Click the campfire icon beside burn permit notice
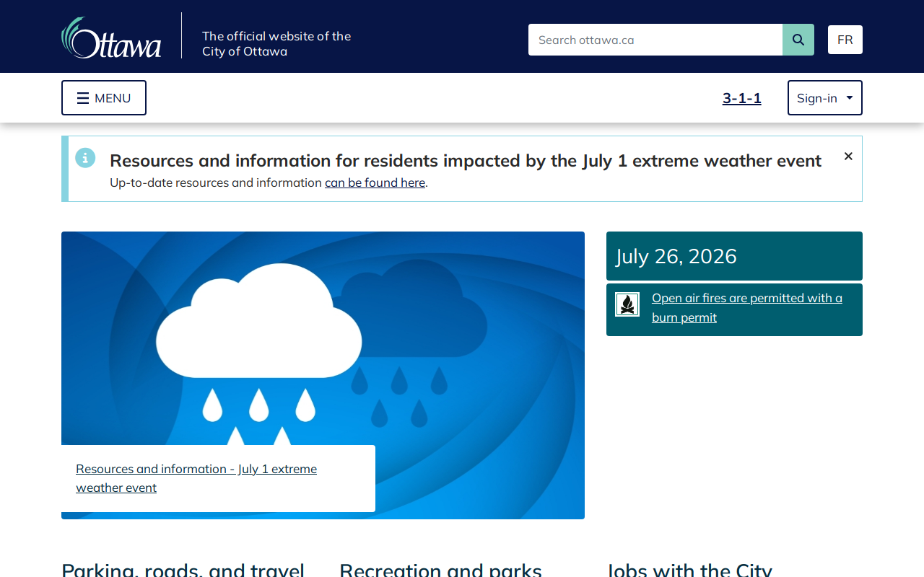Viewport: 924px width, 577px height. 627,304
